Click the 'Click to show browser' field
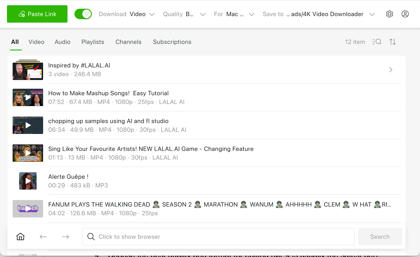This screenshot has width=420, height=257. pyautogui.click(x=218, y=237)
